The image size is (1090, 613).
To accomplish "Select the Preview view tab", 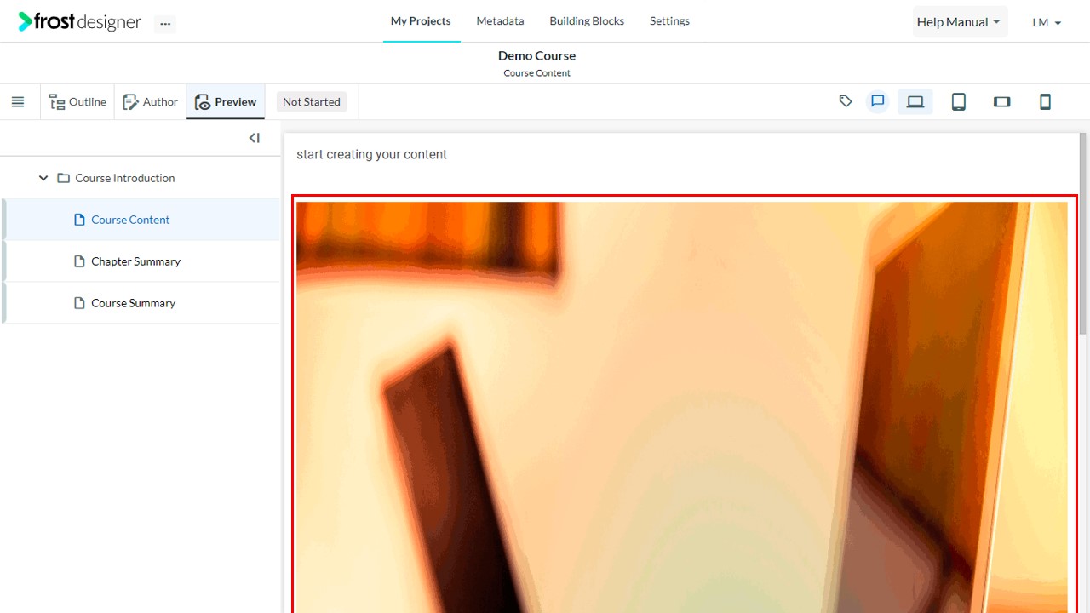I will [226, 102].
